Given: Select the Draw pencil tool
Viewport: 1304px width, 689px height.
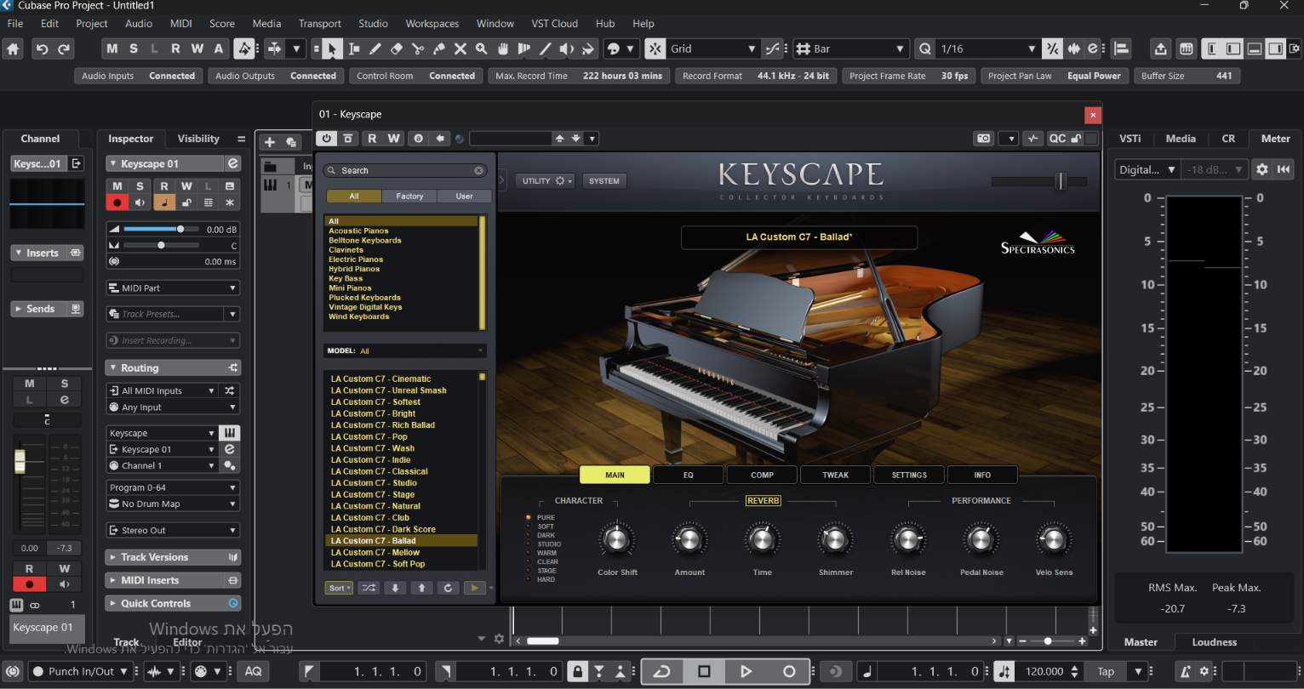Looking at the screenshot, I should pyautogui.click(x=375, y=49).
